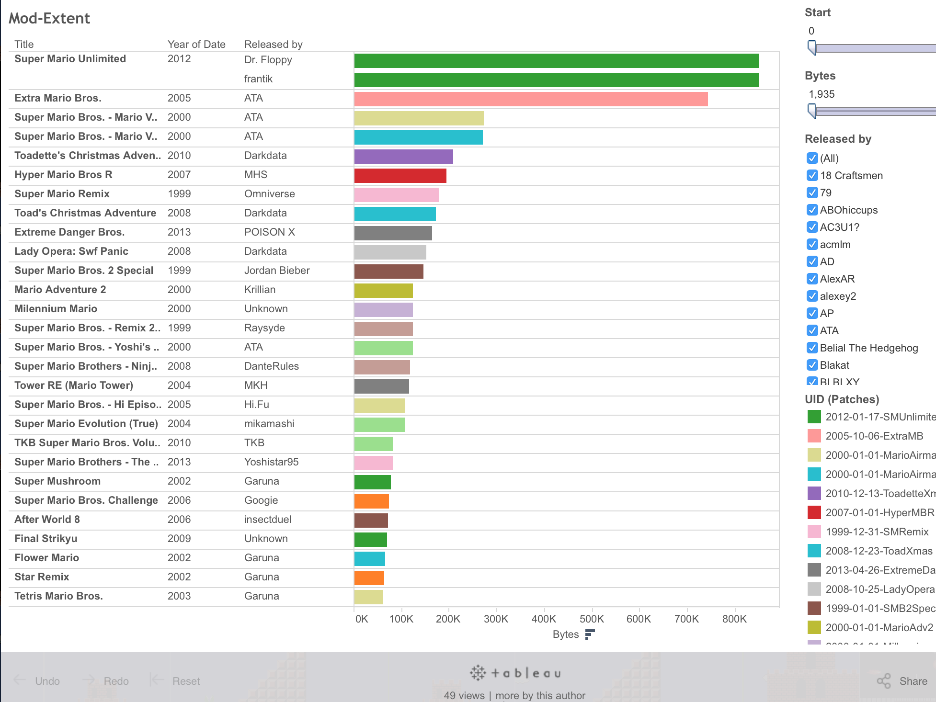Click the Year of Date column header

click(x=196, y=44)
